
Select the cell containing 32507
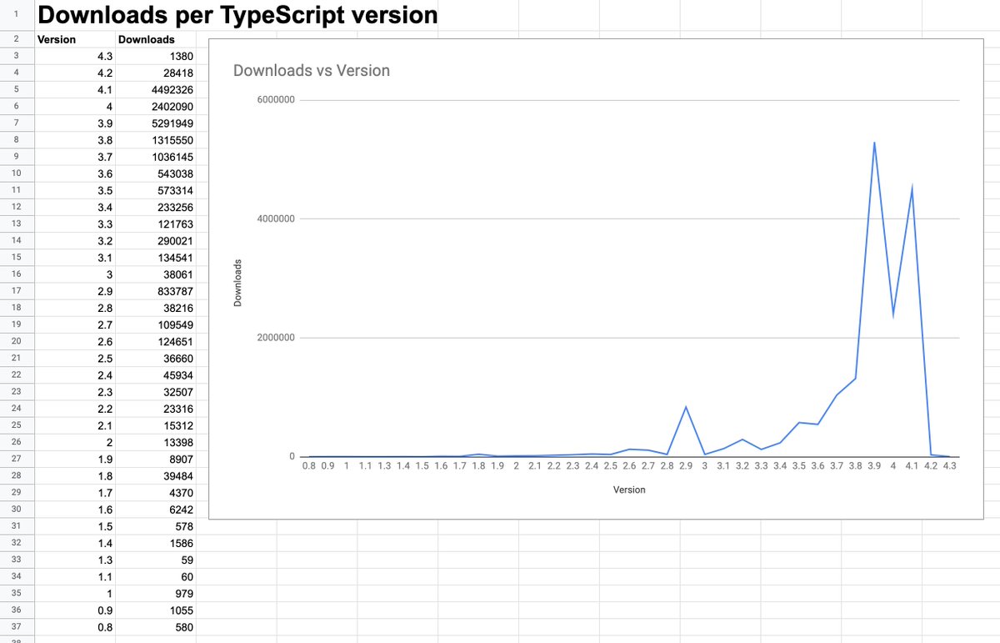156,391
